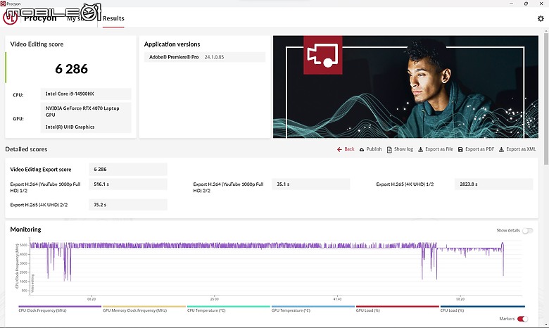The image size is (549, 328).
Task: Select Video Editing Export score value field
Action: (128, 170)
